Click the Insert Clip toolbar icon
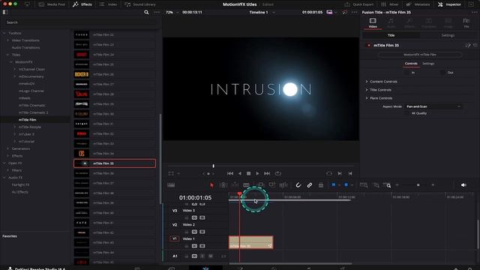This screenshot has width=480, height=270. [261, 185]
